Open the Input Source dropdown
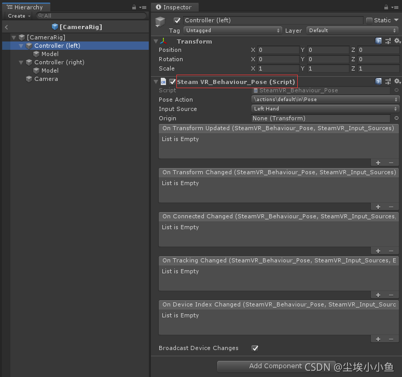Screen dimensions: 402x377 325,109
